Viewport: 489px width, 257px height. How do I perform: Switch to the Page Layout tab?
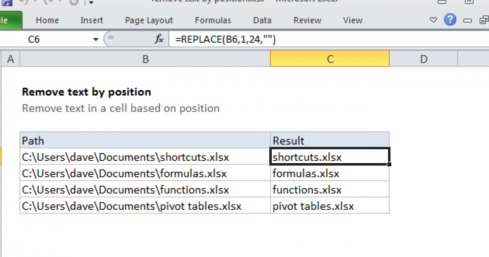[149, 20]
